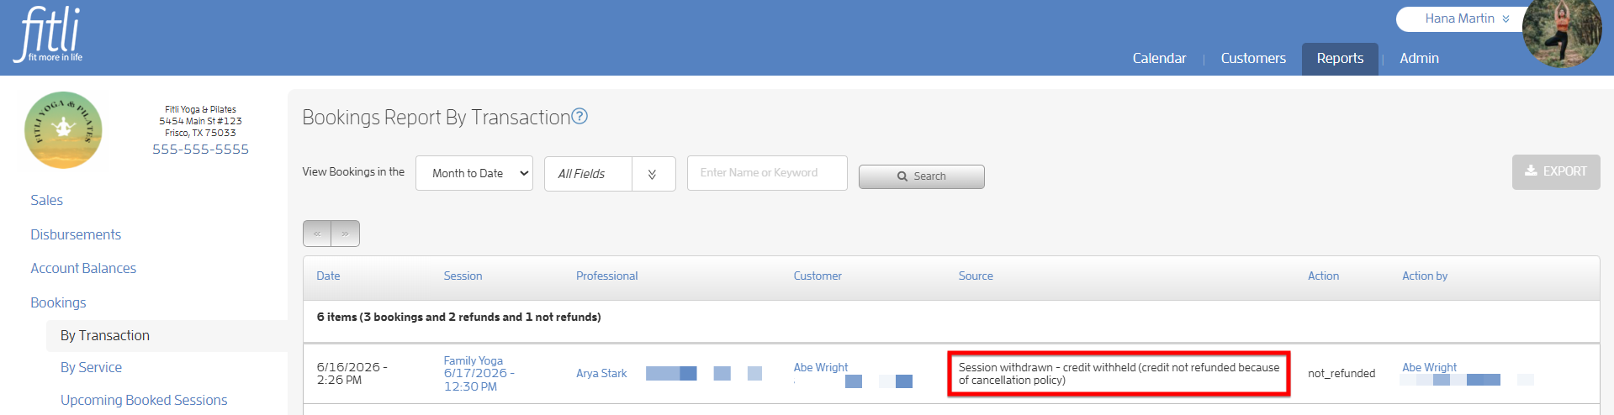
Task: Click the Fitli logo
Action: click(x=50, y=34)
